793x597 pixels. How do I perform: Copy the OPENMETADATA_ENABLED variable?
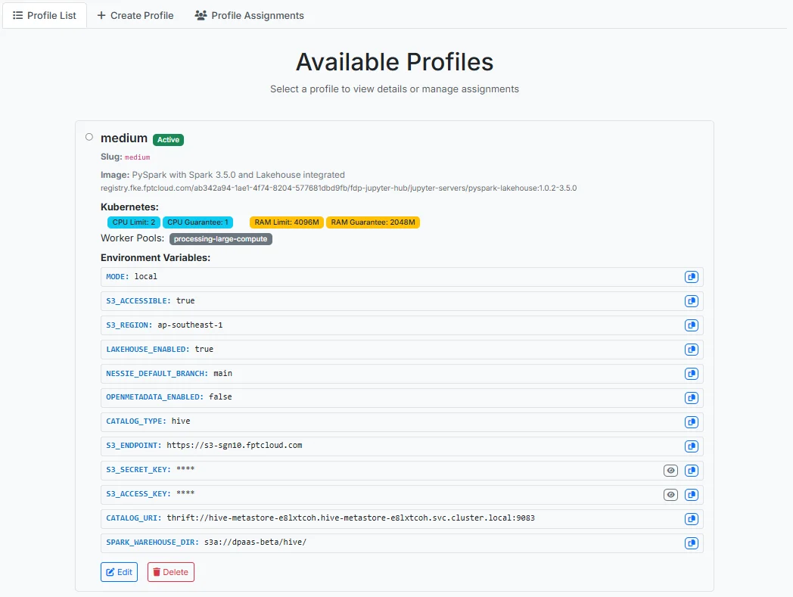point(692,398)
